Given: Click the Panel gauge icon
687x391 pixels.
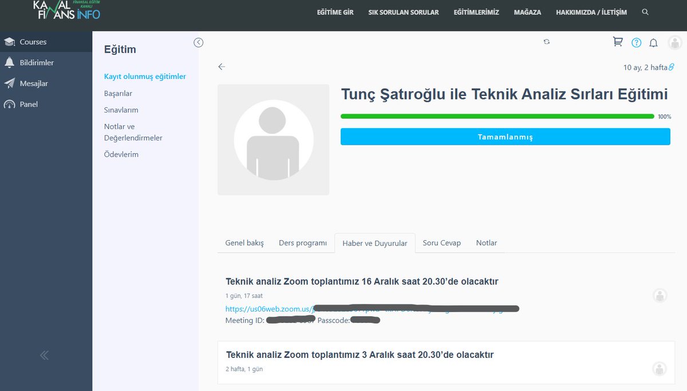Looking at the screenshot, I should tap(9, 104).
